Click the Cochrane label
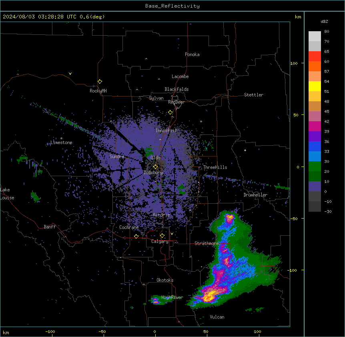The width and height of the screenshot is (345, 337). click(x=129, y=227)
